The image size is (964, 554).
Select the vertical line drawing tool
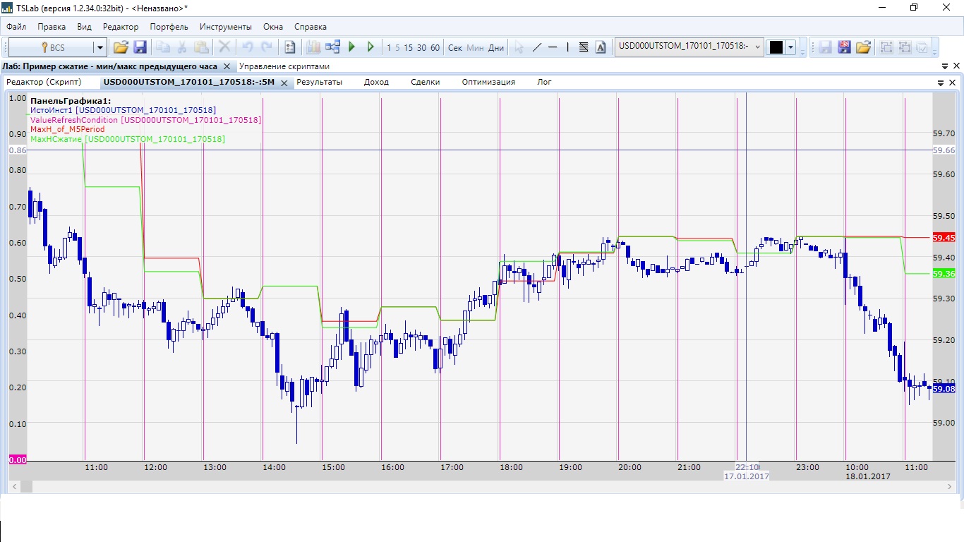pyautogui.click(x=568, y=47)
